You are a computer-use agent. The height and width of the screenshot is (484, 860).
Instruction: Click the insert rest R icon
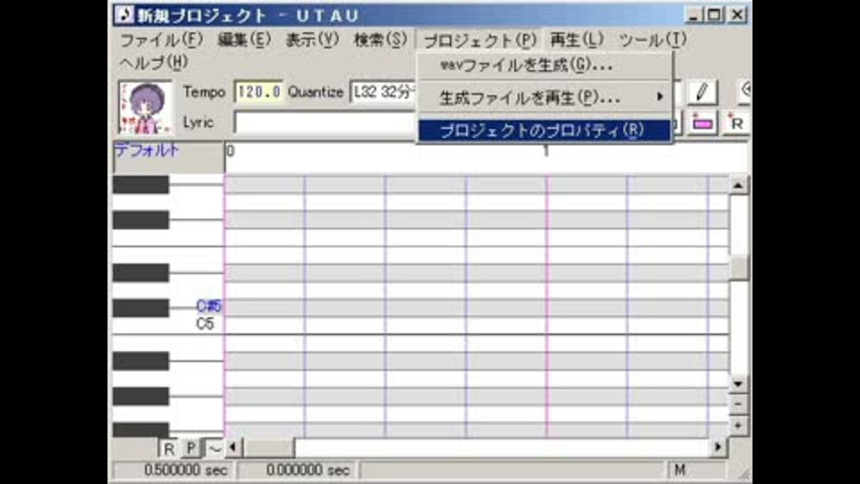[735, 123]
